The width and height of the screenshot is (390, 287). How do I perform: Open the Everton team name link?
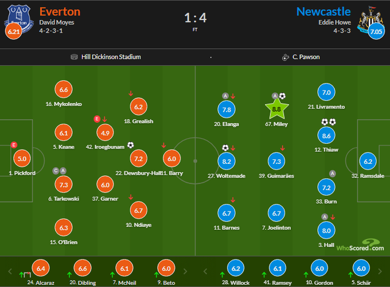pyautogui.click(x=60, y=11)
